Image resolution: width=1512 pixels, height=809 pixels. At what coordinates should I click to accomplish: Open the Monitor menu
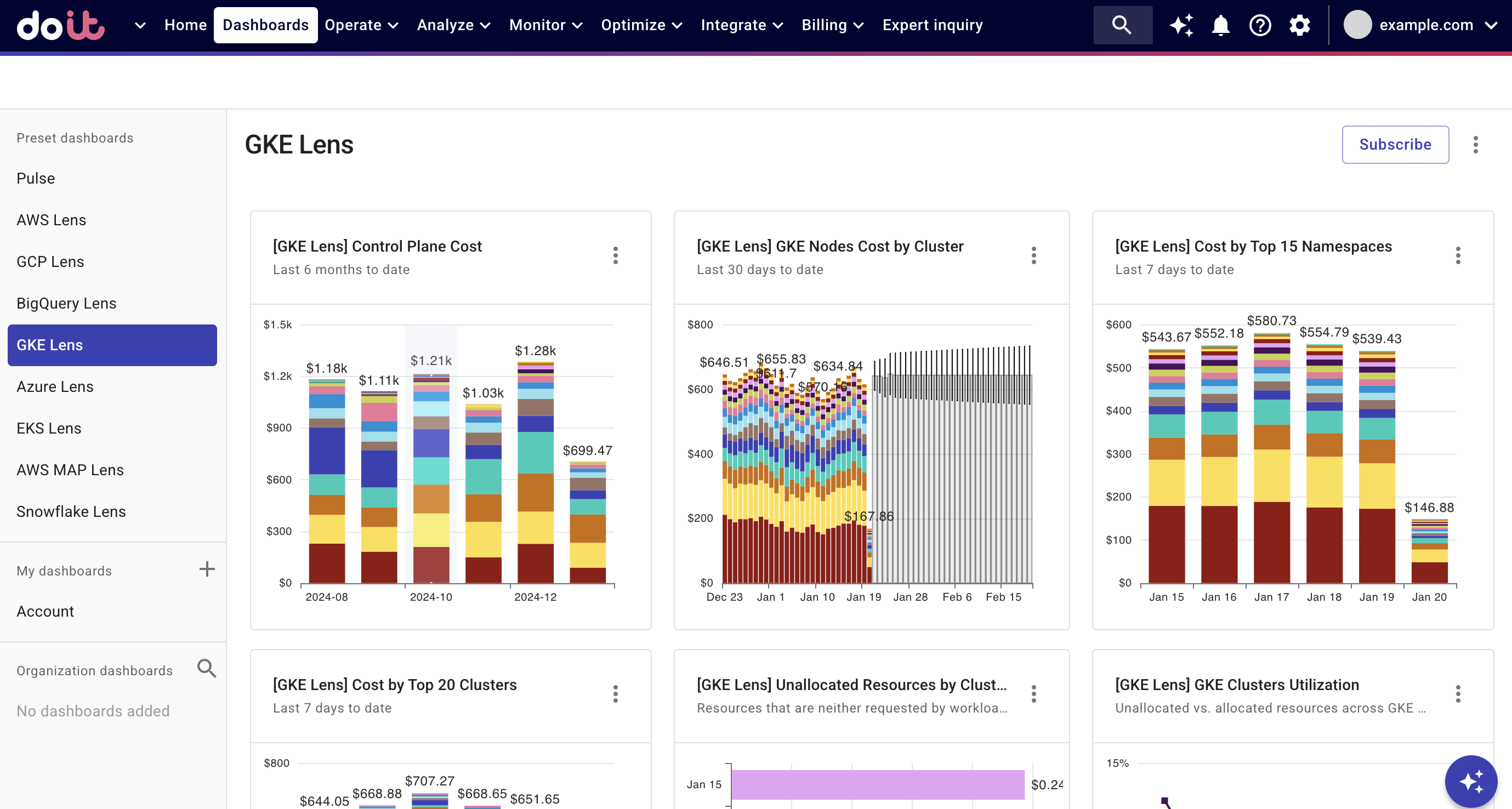click(546, 25)
